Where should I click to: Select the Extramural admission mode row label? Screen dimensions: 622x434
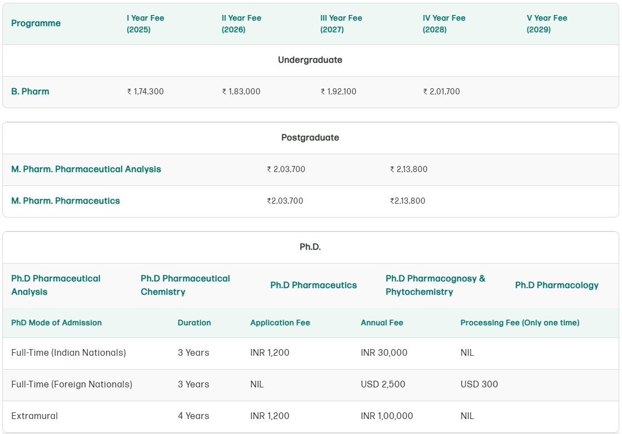point(34,416)
